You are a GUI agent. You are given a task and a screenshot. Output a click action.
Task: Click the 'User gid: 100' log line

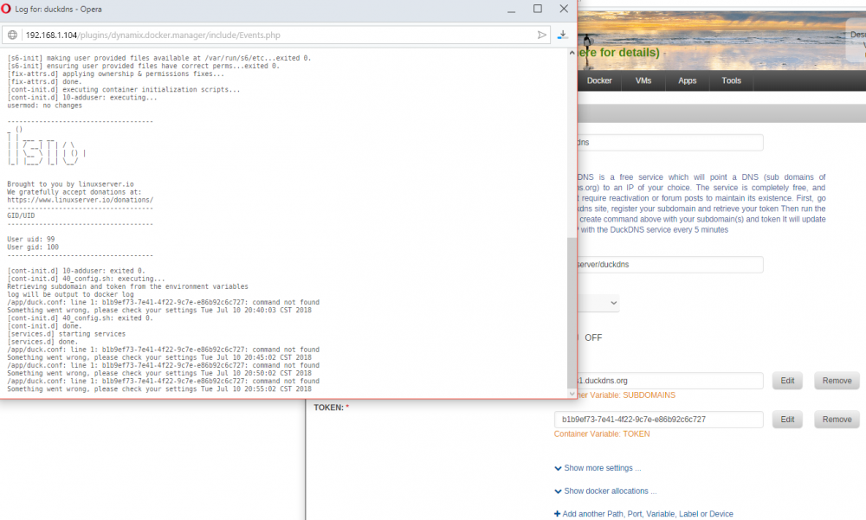(33, 247)
